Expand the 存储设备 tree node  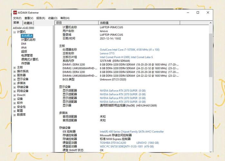[x=14, y=87]
